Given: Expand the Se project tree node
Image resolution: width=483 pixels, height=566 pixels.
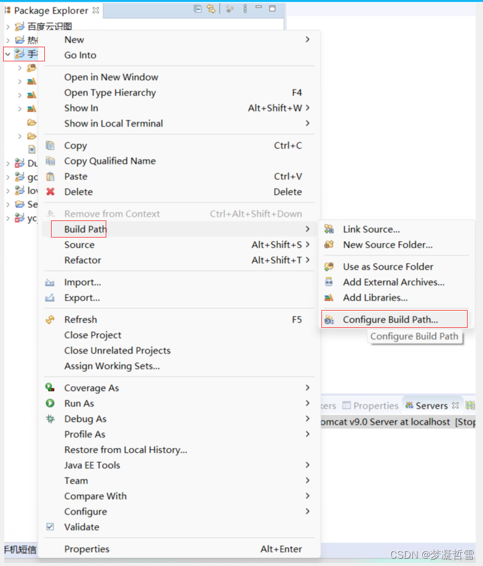Looking at the screenshot, I should click(7, 204).
